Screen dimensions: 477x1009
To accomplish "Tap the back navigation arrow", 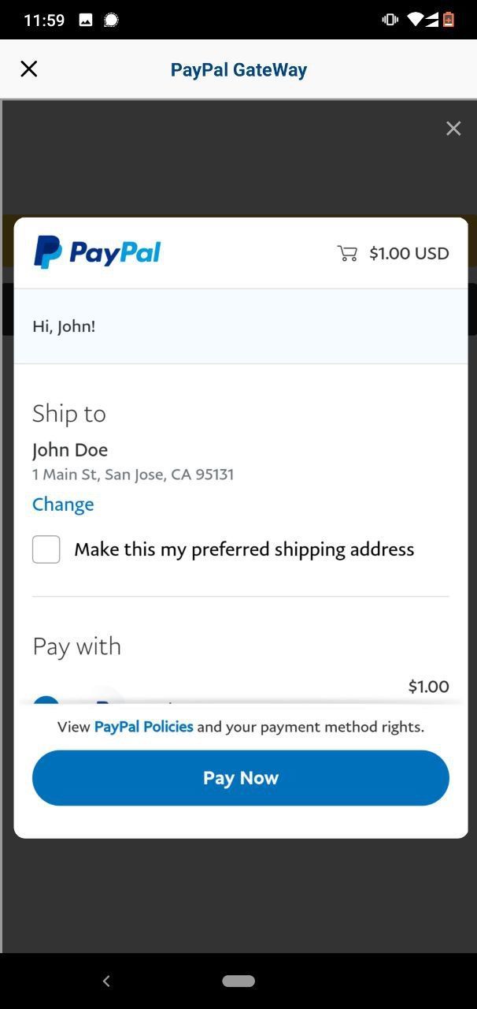I will [106, 981].
